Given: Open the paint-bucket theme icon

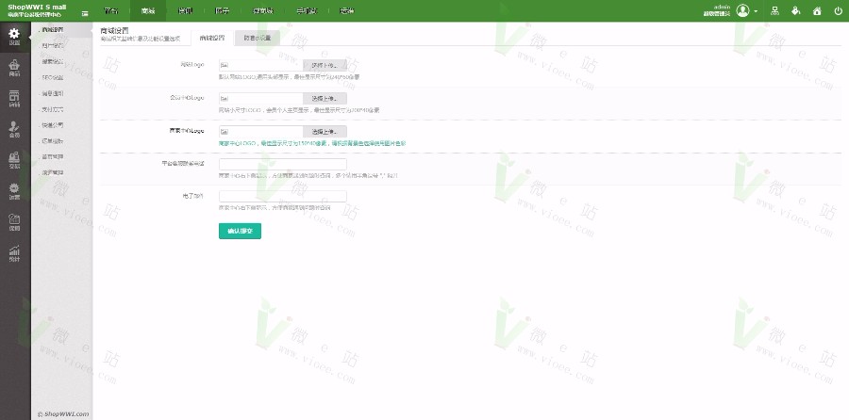Looking at the screenshot, I should tap(795, 10).
